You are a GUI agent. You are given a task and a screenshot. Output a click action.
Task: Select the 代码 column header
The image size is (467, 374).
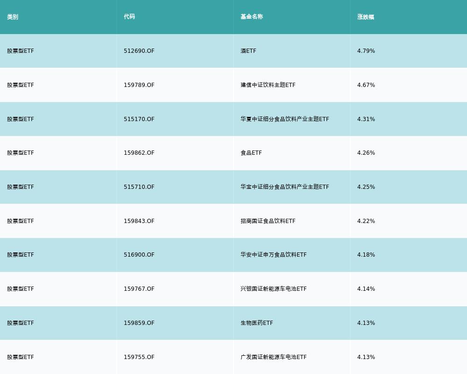pos(129,17)
